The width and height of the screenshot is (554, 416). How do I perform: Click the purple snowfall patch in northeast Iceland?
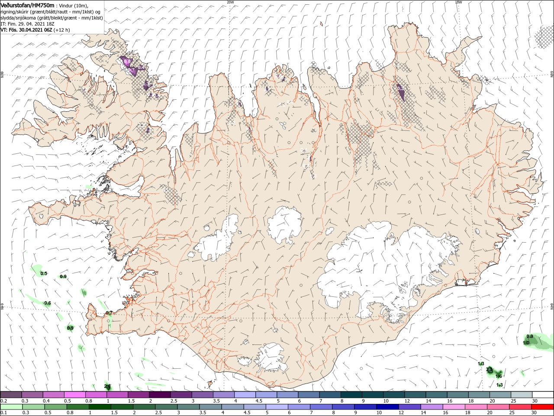(400, 93)
